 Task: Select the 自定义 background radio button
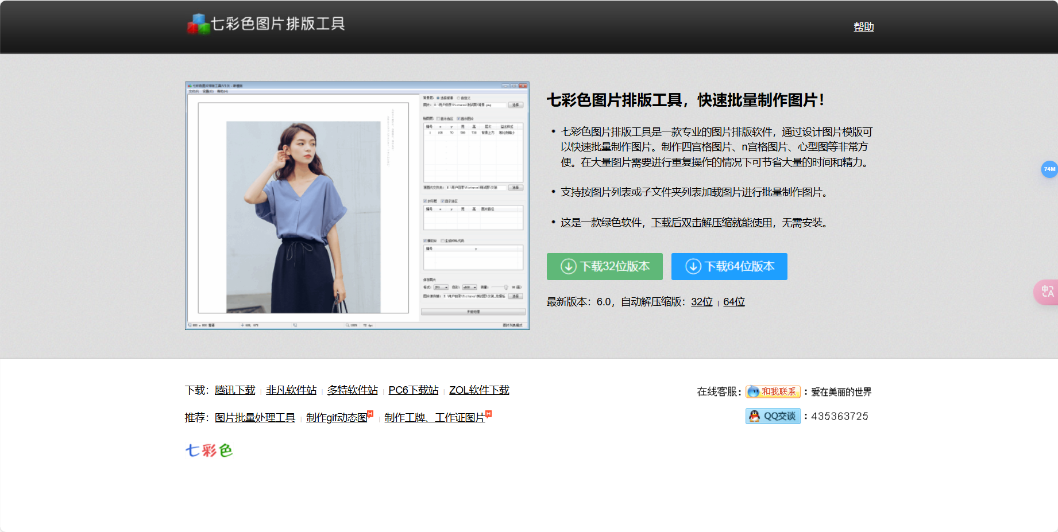pos(458,98)
